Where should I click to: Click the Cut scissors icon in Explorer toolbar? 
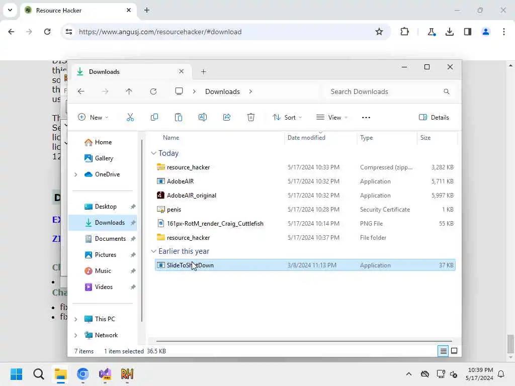point(130,117)
